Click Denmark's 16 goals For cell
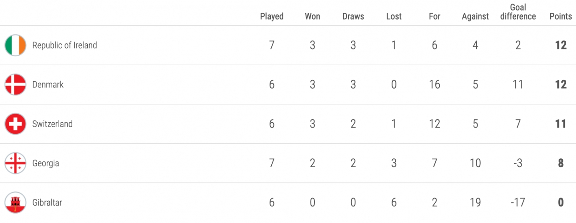This screenshot has height=223, width=576. tap(434, 85)
